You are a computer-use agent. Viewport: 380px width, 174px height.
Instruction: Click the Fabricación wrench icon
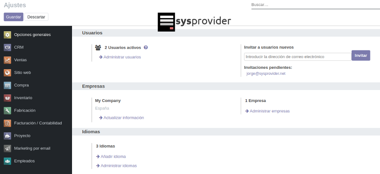click(7, 110)
